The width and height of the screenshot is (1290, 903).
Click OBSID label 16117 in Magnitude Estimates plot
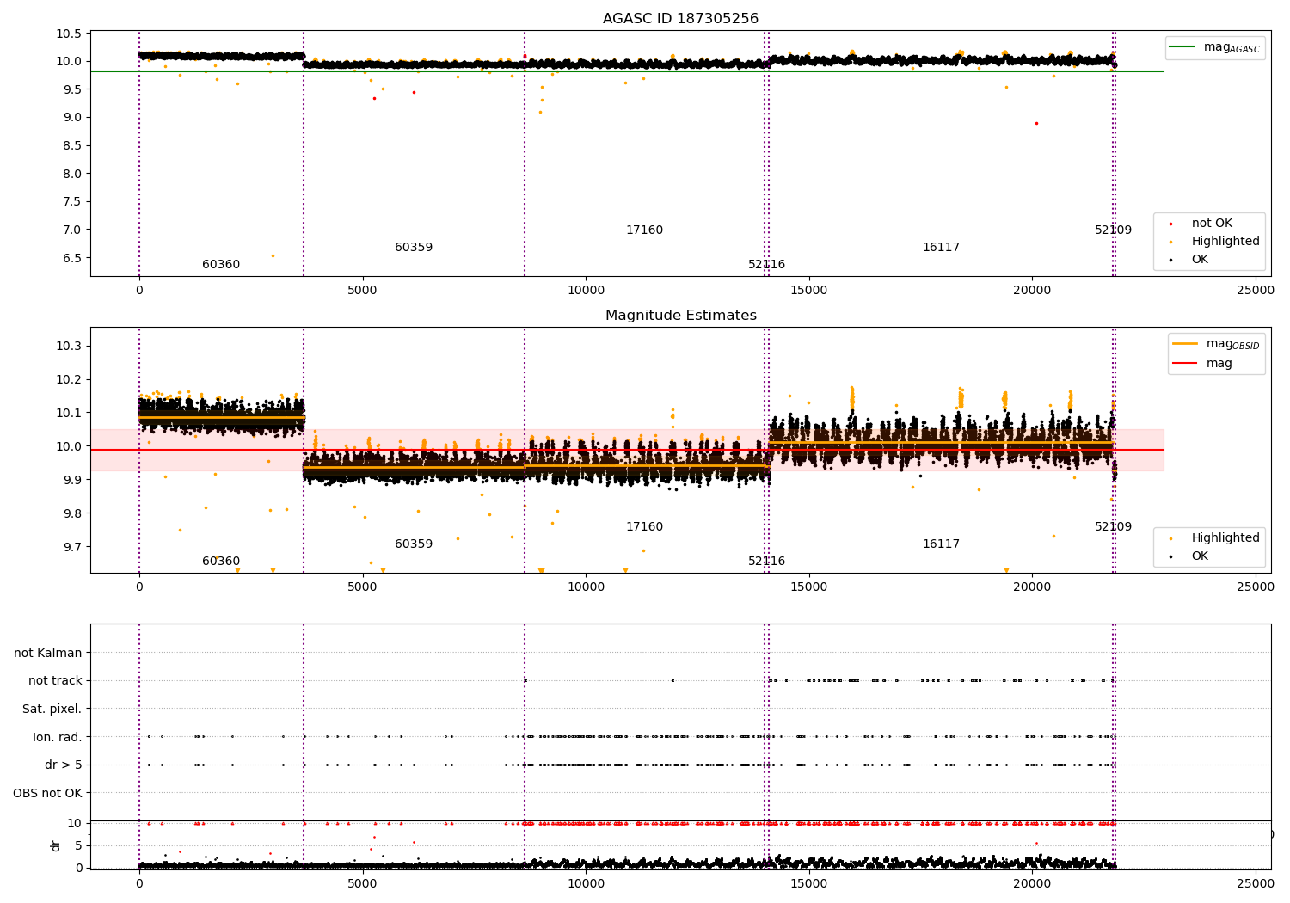click(x=941, y=544)
